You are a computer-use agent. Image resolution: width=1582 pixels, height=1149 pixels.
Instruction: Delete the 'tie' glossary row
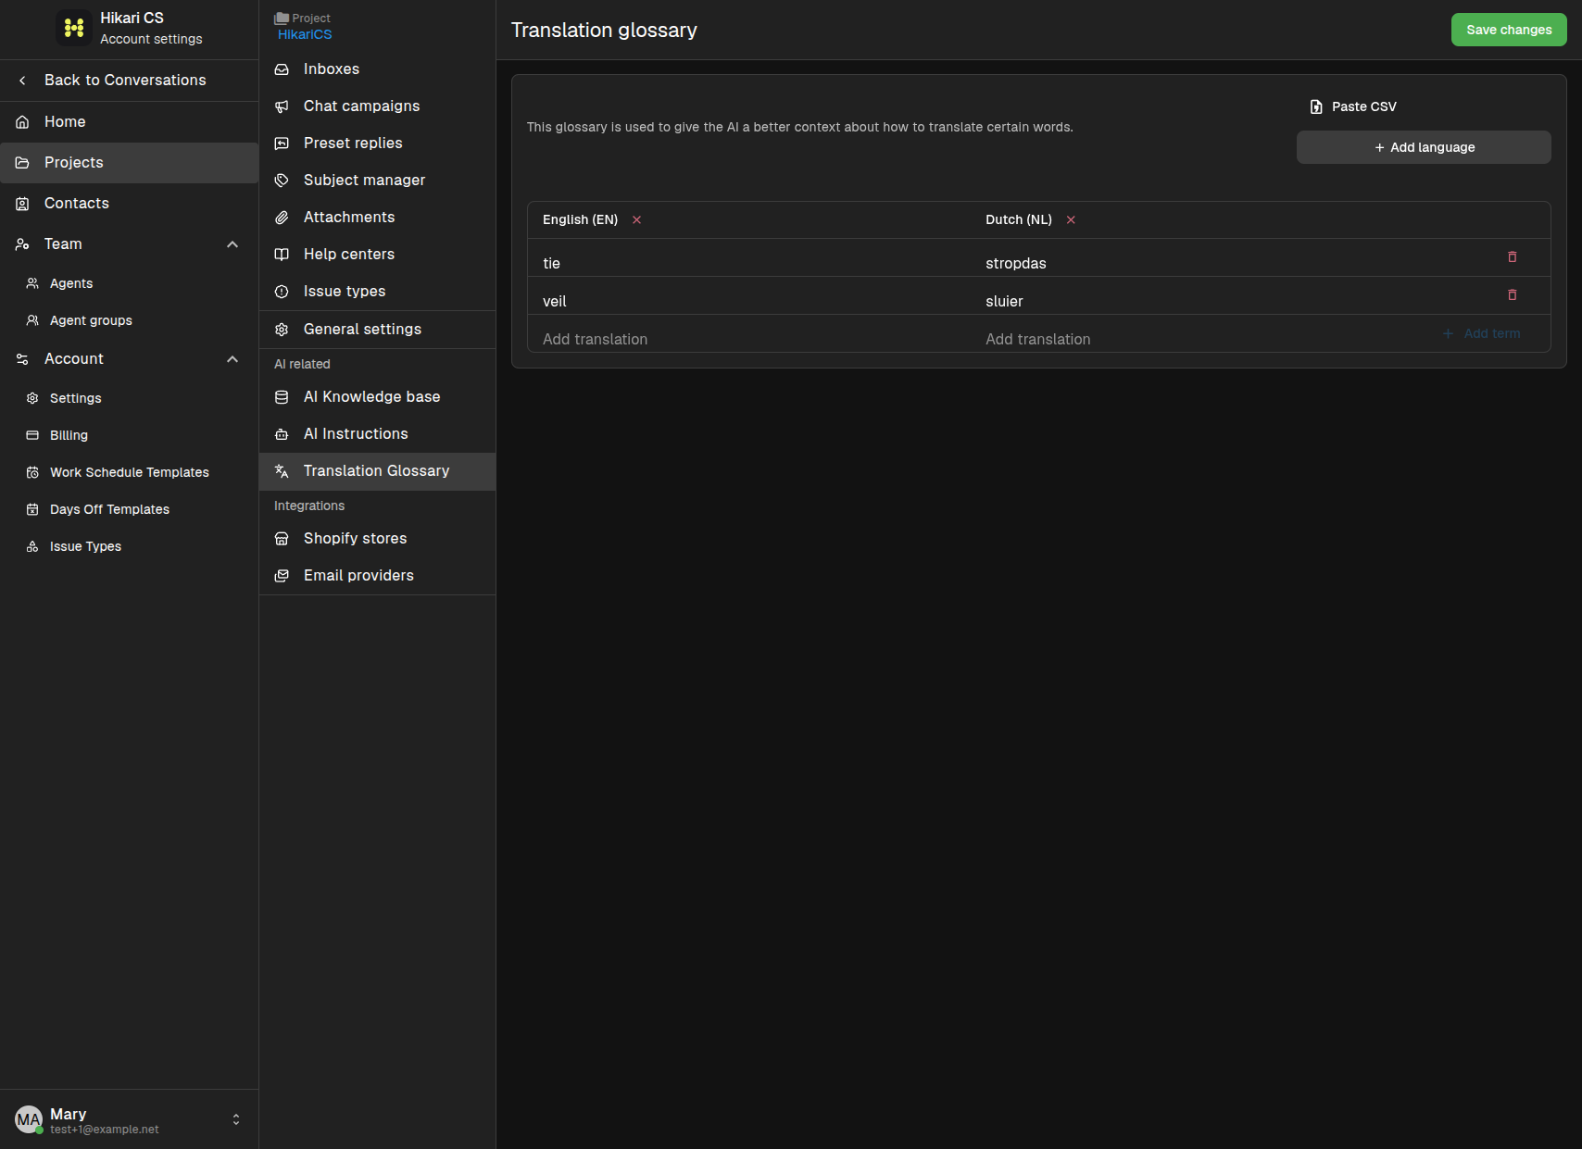coord(1512,256)
